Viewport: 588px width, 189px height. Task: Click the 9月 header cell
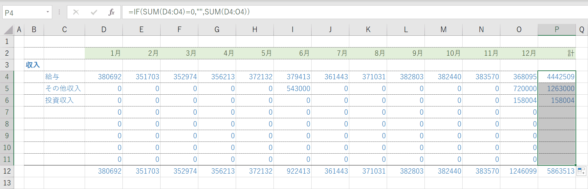(x=406, y=53)
